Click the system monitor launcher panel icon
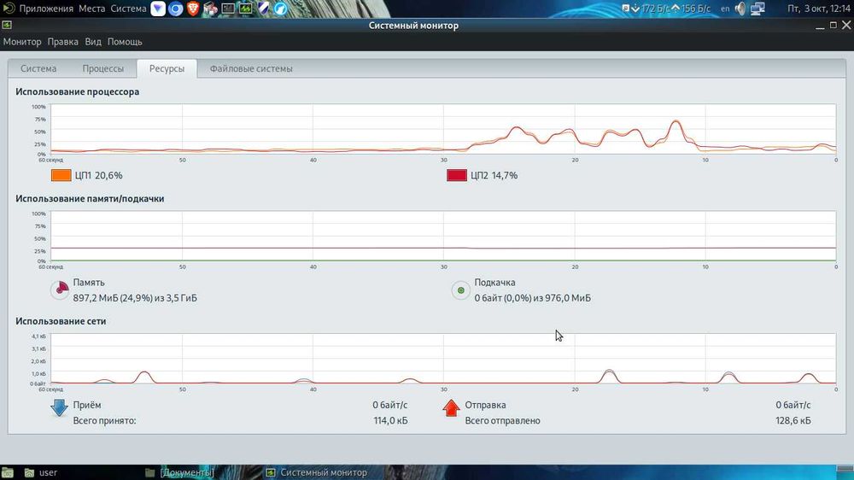The width and height of the screenshot is (854, 480). coord(245,9)
